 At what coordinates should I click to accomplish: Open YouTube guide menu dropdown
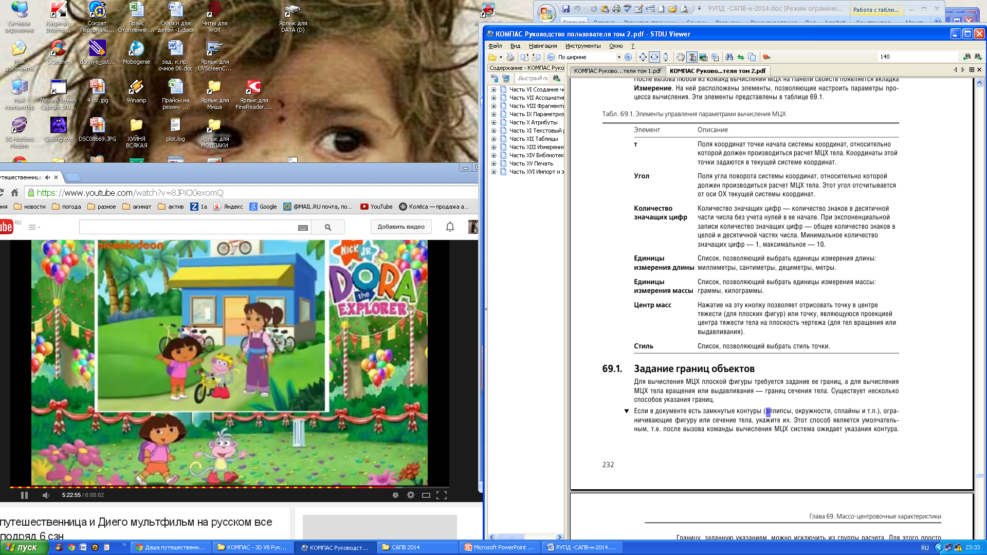pyautogui.click(x=34, y=227)
